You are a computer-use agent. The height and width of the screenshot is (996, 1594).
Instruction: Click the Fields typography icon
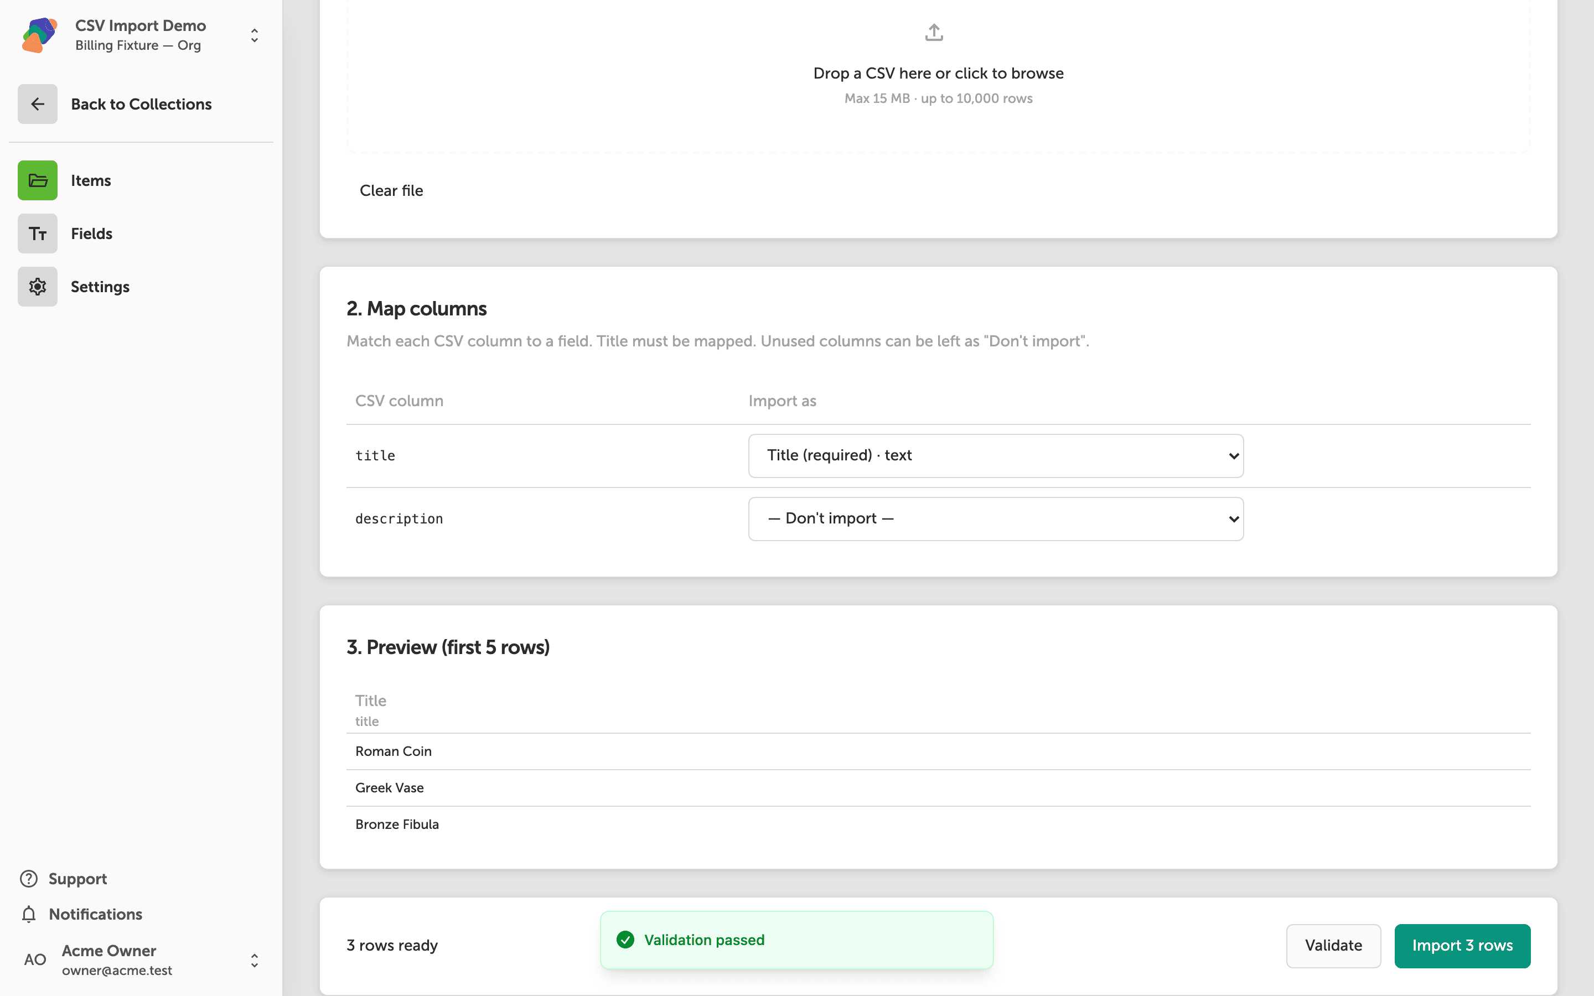(38, 234)
